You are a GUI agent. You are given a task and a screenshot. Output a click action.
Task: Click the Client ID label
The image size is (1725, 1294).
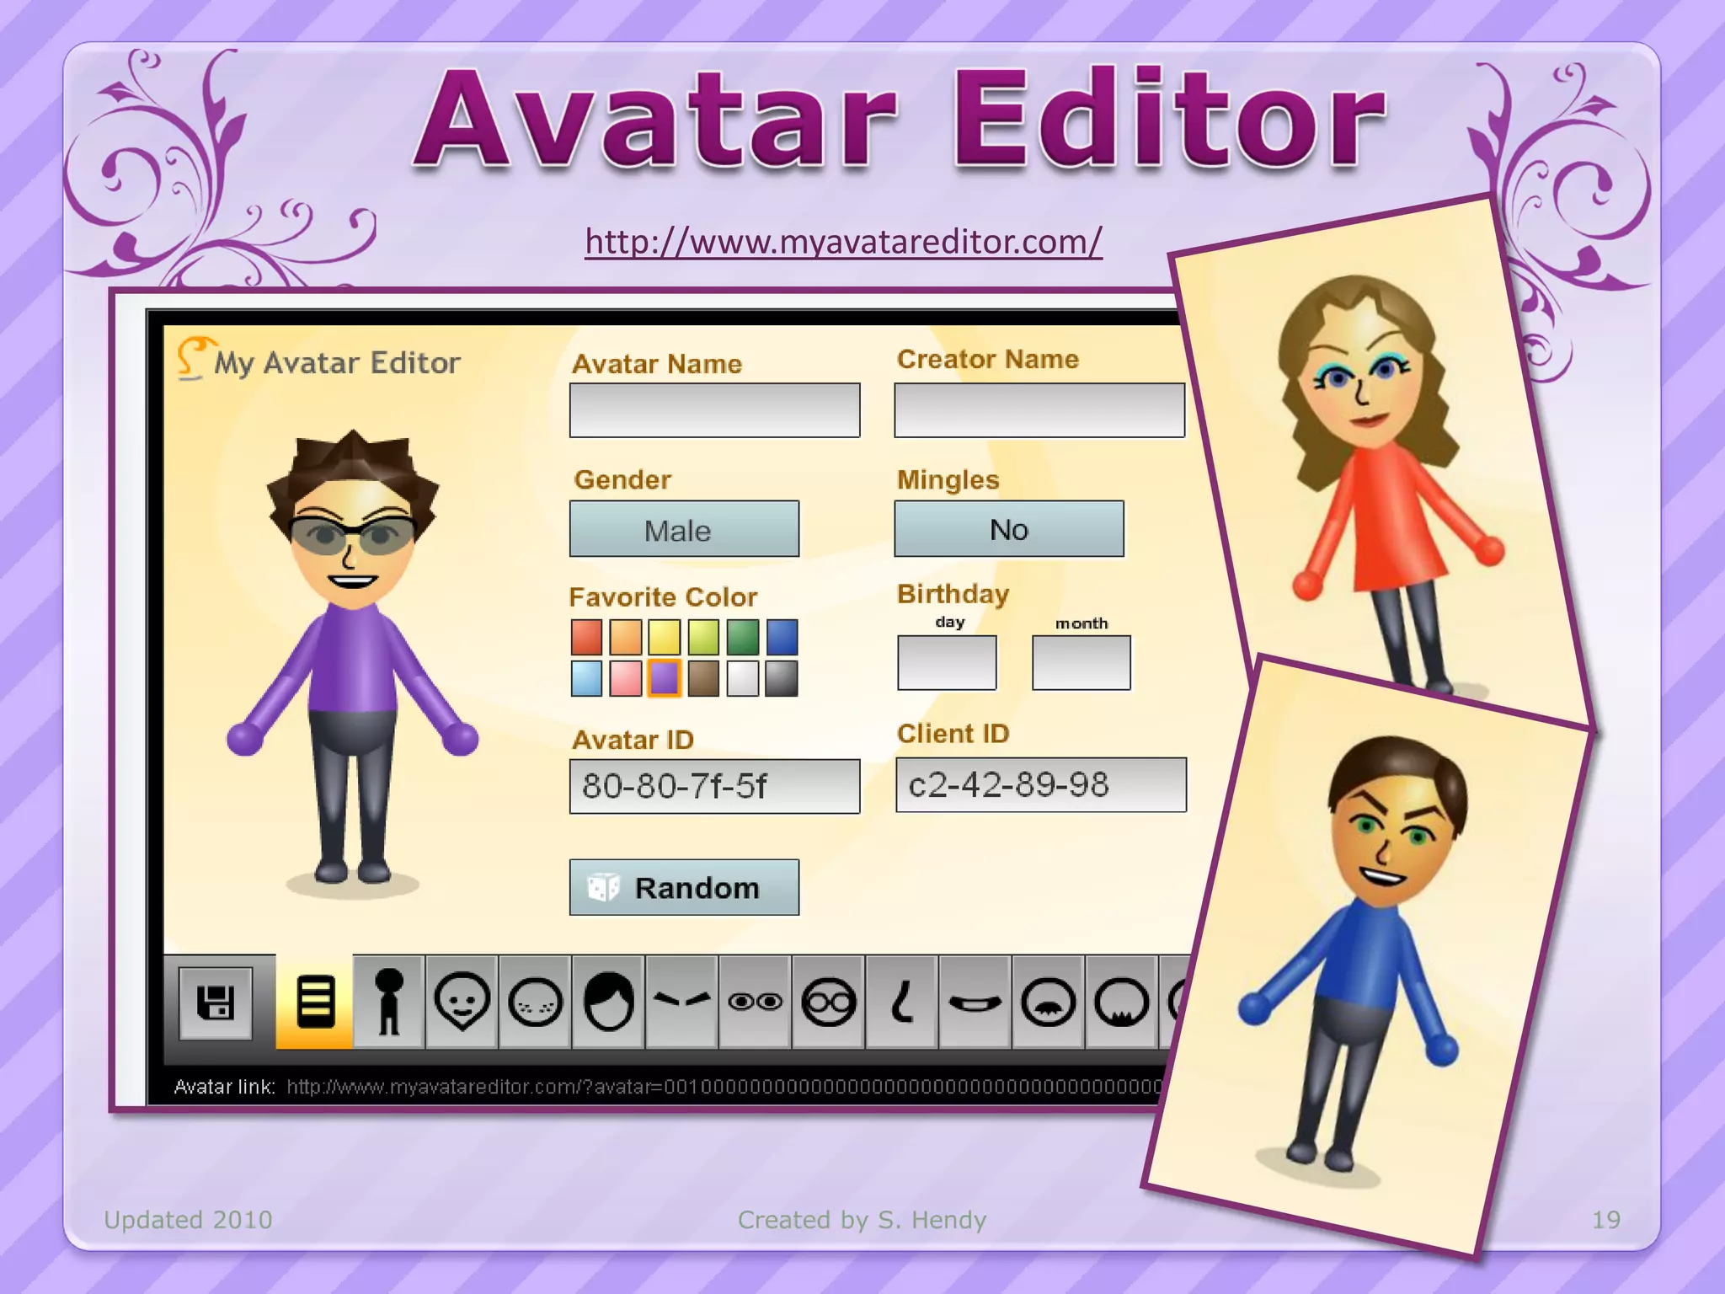coord(953,734)
